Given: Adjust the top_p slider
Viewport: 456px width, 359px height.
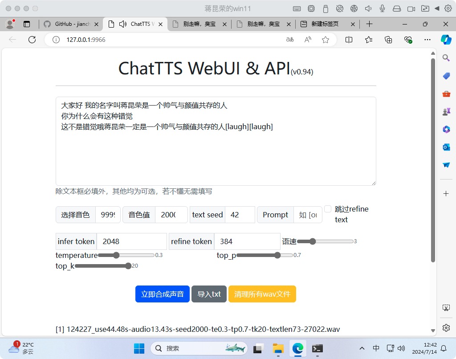Looking at the screenshot, I should [265, 255].
